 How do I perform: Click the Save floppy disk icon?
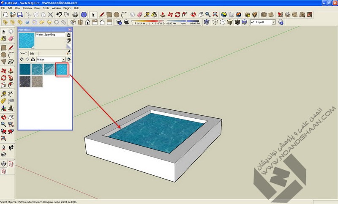pos(19,14)
